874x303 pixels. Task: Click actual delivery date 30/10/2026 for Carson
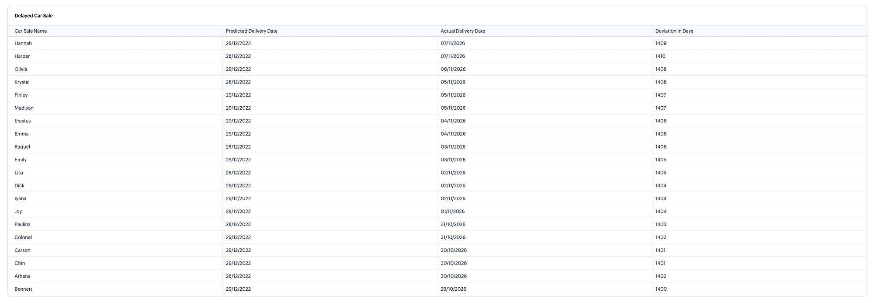454,251
